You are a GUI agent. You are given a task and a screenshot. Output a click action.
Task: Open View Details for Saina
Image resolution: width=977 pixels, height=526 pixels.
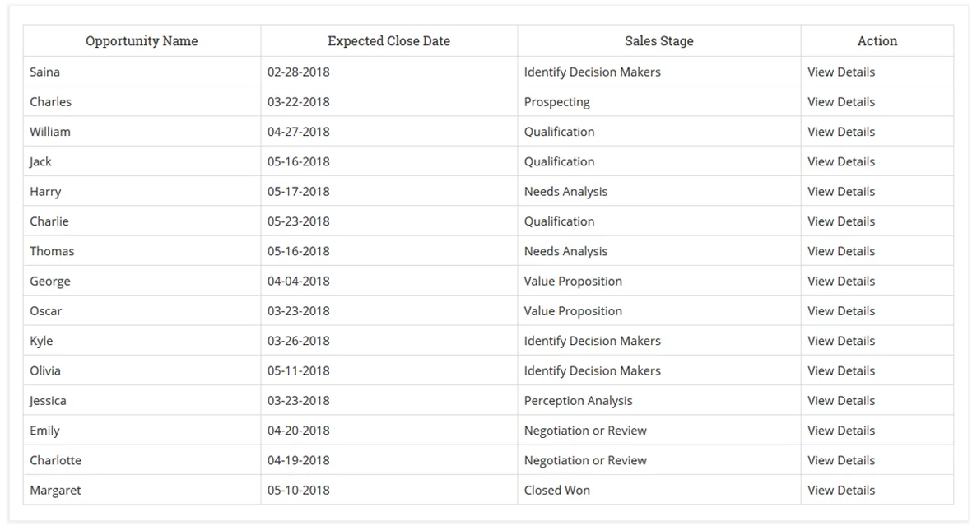click(x=840, y=72)
